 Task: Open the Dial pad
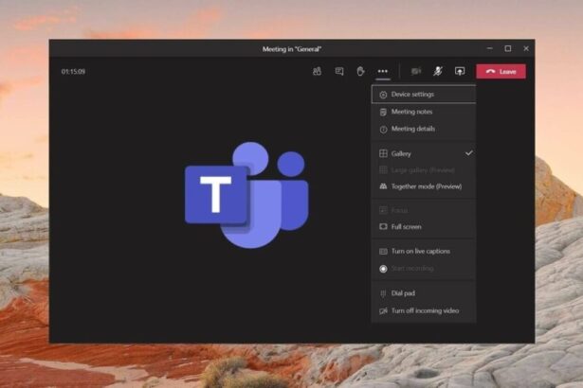(x=424, y=293)
